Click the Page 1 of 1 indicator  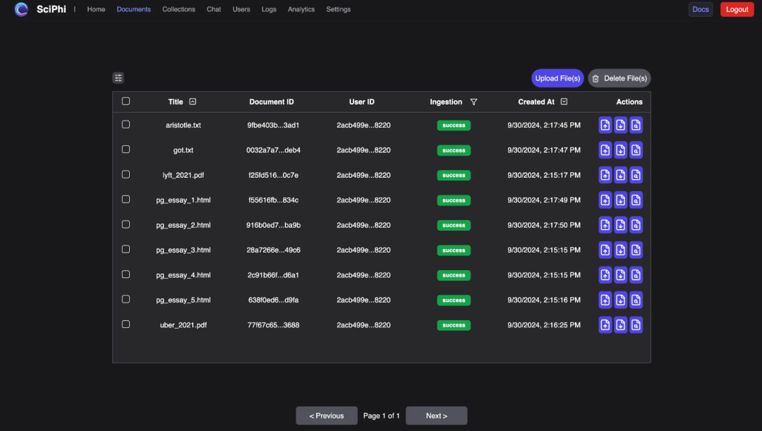[x=382, y=416]
